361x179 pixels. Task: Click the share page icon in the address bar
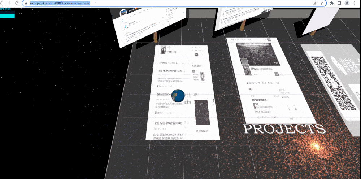coord(314,3)
